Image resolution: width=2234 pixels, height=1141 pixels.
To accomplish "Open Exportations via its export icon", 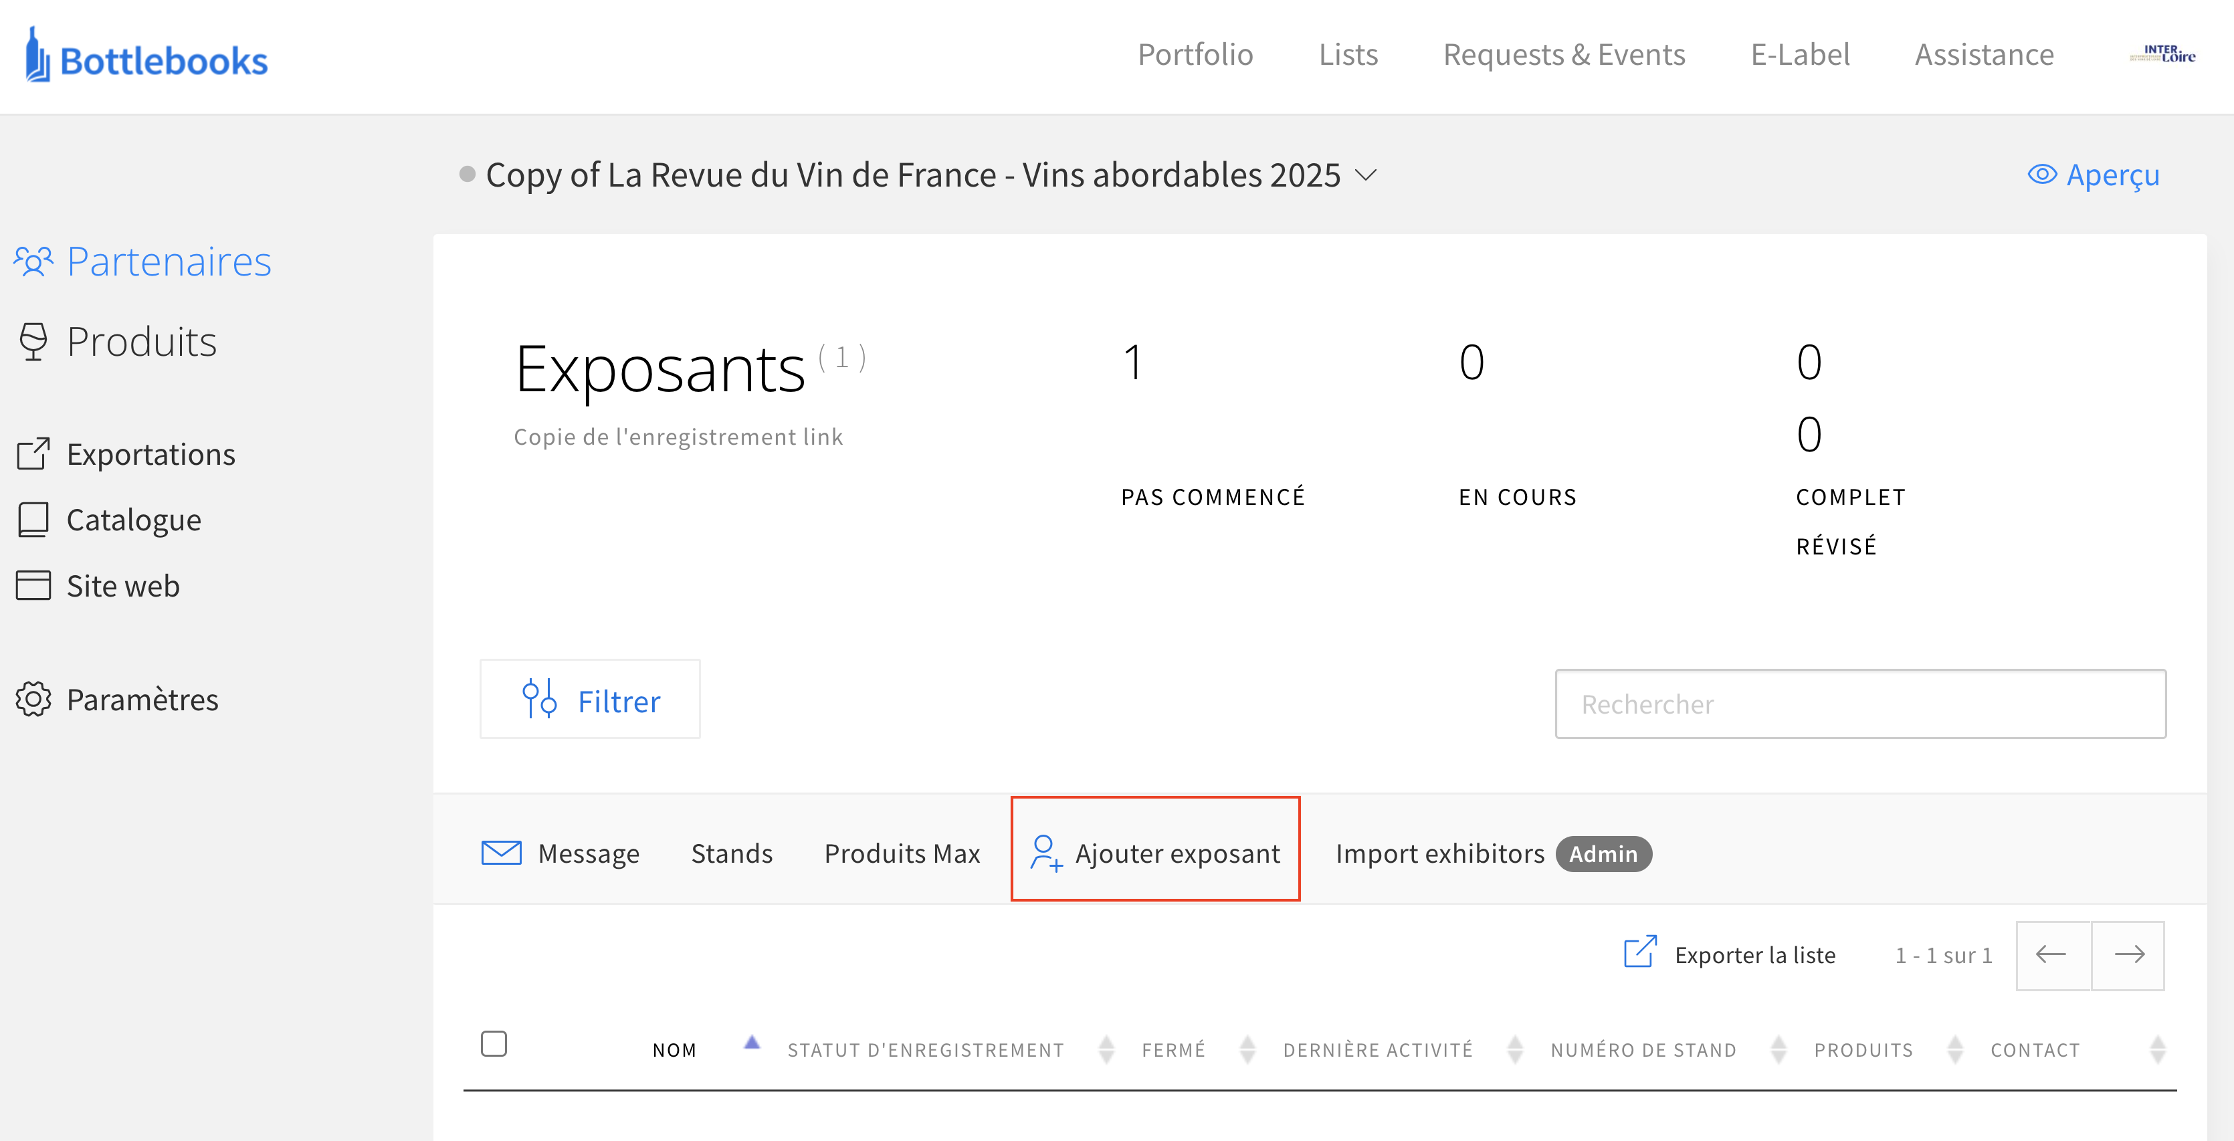I will click(x=34, y=454).
